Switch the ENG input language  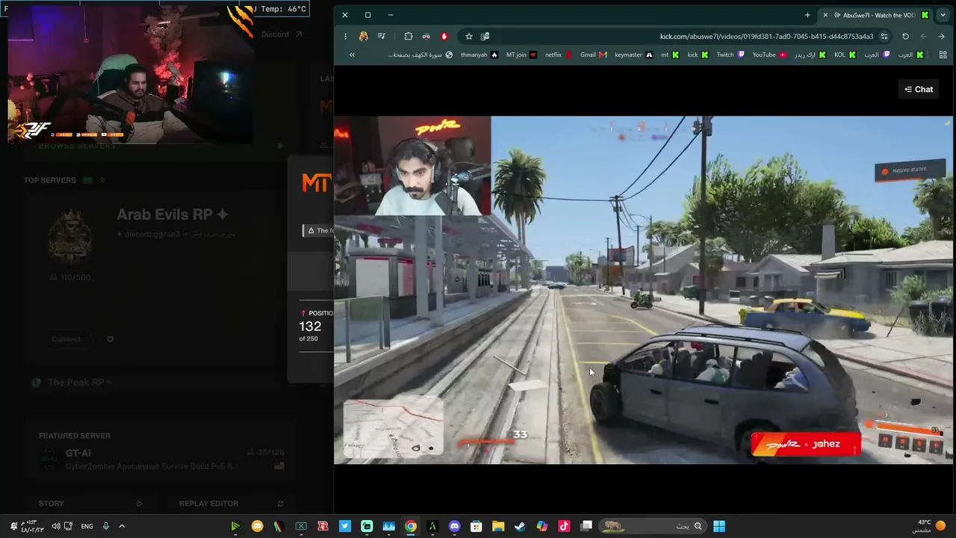(87, 526)
